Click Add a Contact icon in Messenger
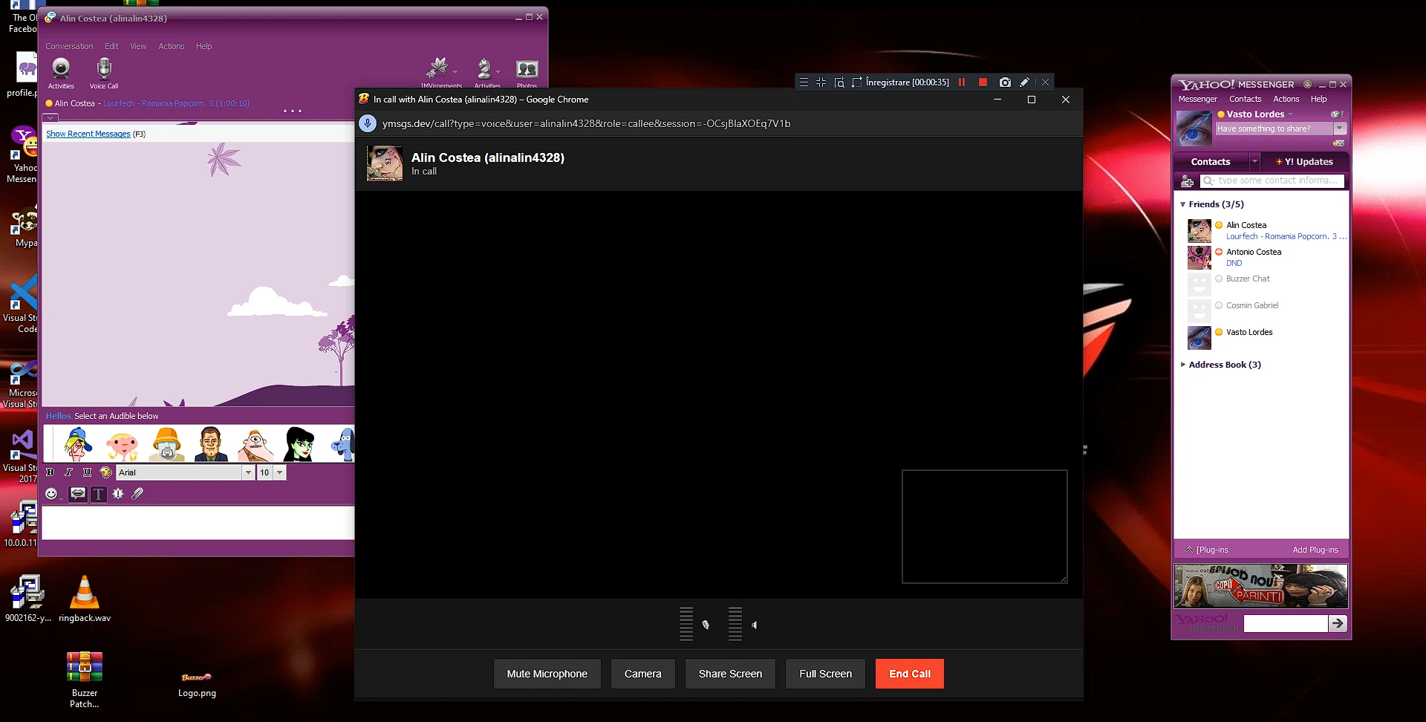Image resolution: width=1426 pixels, height=722 pixels. coord(1187,181)
